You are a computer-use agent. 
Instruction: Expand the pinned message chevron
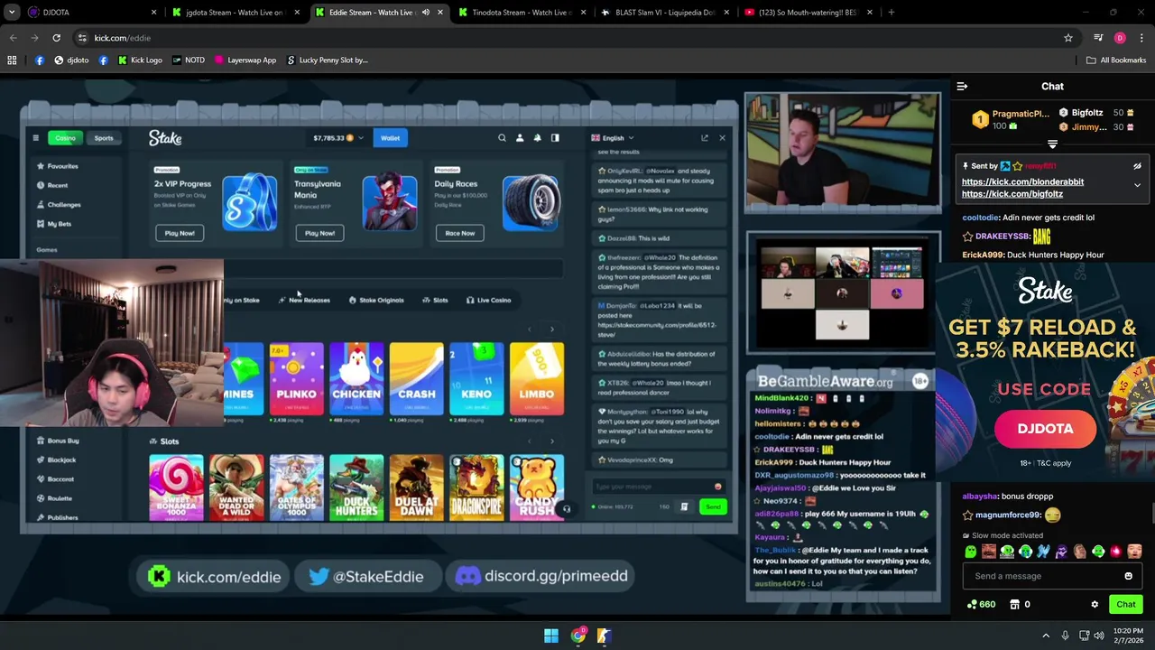click(1137, 185)
